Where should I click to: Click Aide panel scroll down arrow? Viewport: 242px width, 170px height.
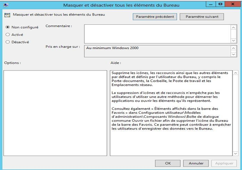[235, 153]
